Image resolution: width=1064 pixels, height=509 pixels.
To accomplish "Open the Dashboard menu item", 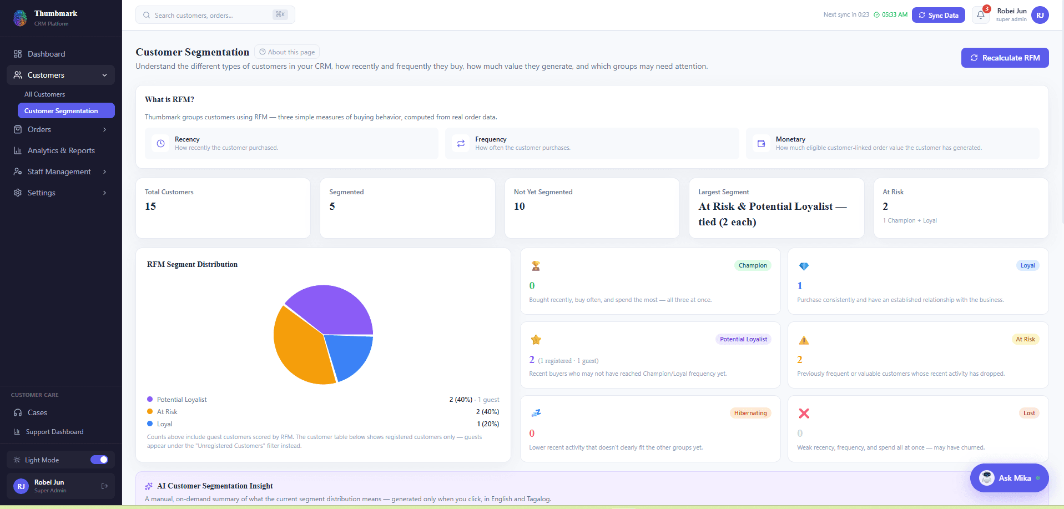I will coord(60,54).
